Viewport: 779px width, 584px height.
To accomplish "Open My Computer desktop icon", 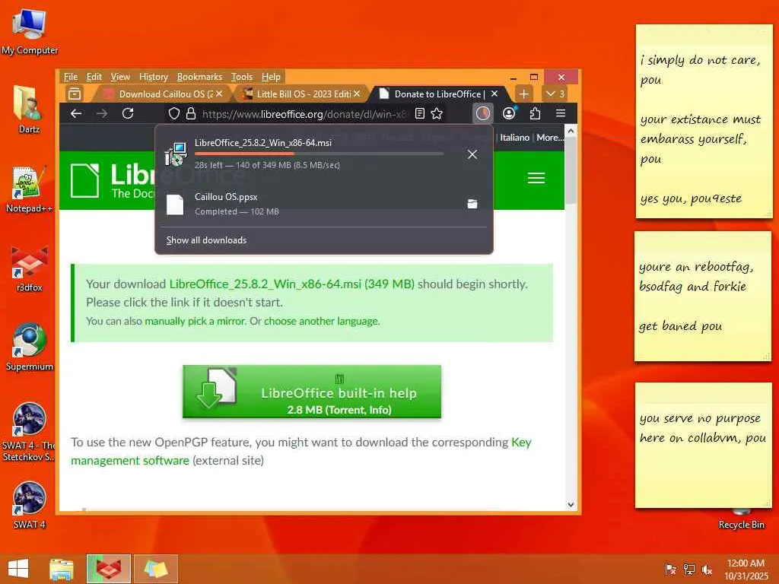I will point(29,32).
